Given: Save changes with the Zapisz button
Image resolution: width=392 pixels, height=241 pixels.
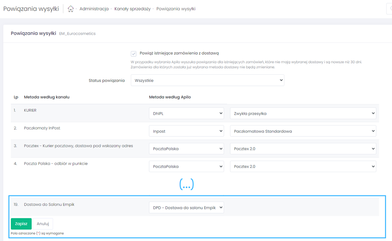Looking at the screenshot, I should pos(21,224).
